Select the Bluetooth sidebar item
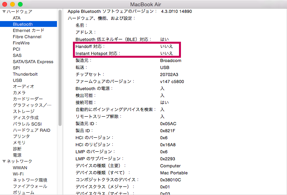Image resolution: width=287 pixels, height=195 pixels. click(x=28, y=24)
